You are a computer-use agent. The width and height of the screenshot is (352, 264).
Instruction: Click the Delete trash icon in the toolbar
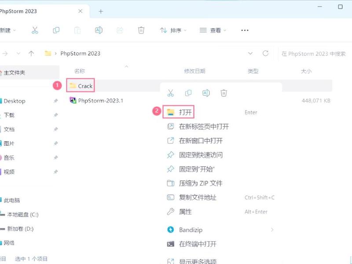[141, 30]
